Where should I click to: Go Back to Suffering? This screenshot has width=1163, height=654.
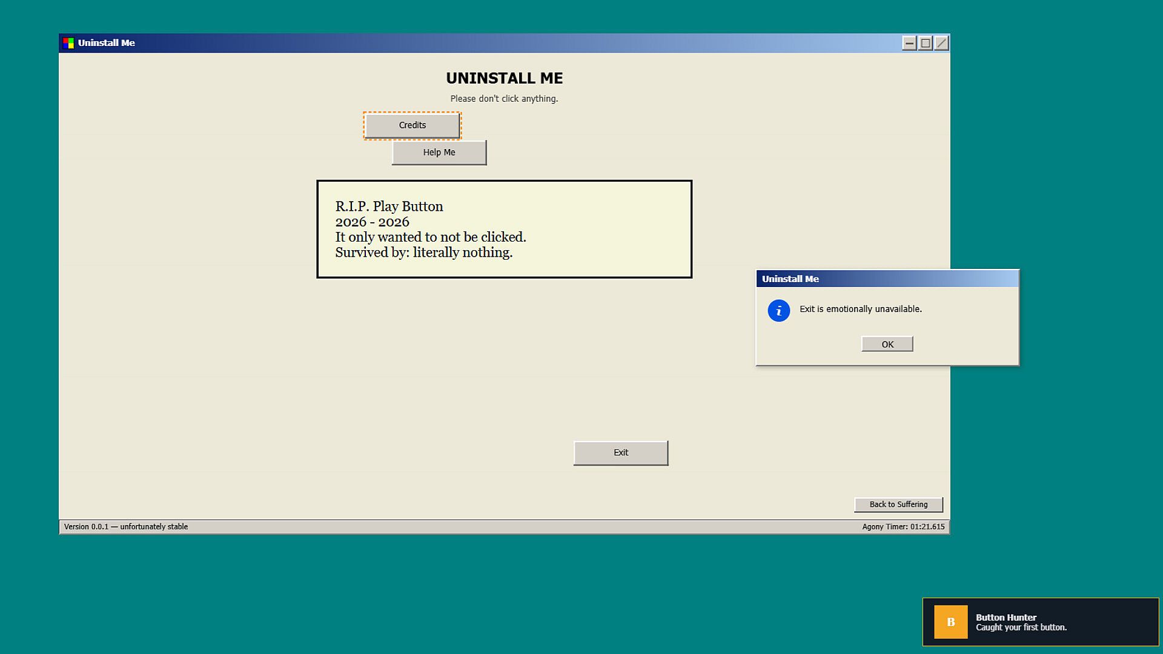coord(898,504)
